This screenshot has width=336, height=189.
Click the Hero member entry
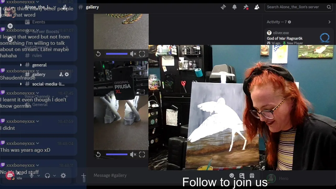click(x=278, y=178)
